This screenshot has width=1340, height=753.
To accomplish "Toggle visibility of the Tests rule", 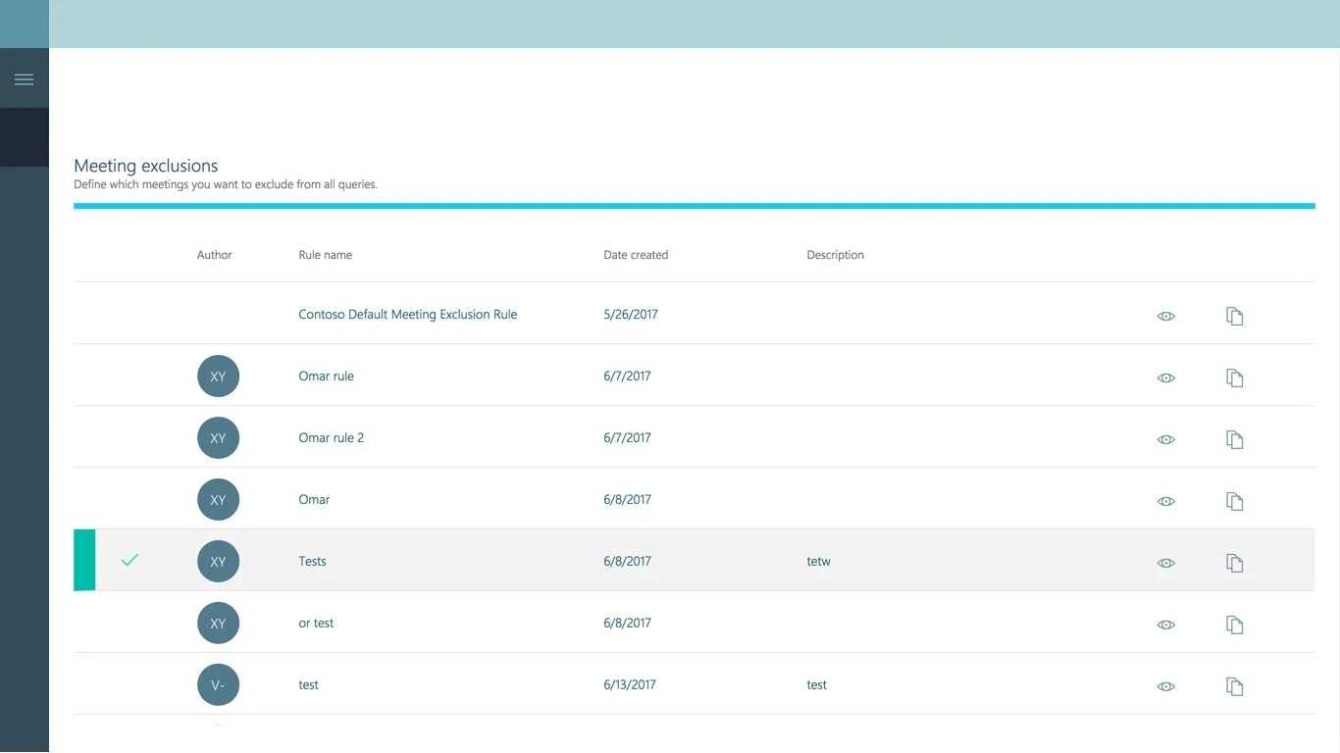I will tap(1165, 562).
